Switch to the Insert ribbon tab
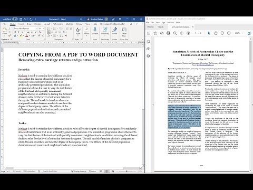Image resolution: width=253 pixels, height=190 pixels. (x=21, y=24)
